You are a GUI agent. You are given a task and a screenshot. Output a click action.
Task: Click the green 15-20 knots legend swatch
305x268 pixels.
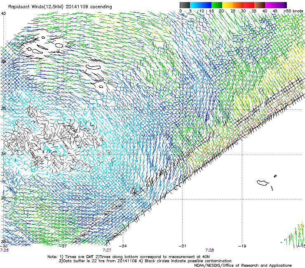[217, 5]
